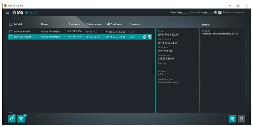253x127 pixels.
Task: Check the NVIP-2VE-6402M row checkbox
Action: pos(11,37)
